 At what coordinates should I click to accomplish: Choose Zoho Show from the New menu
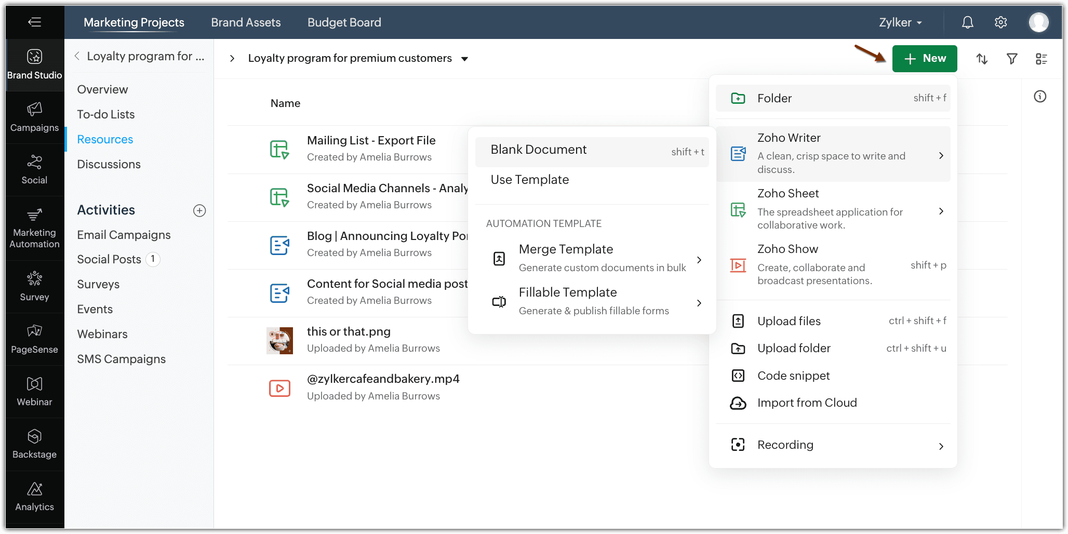click(x=833, y=265)
